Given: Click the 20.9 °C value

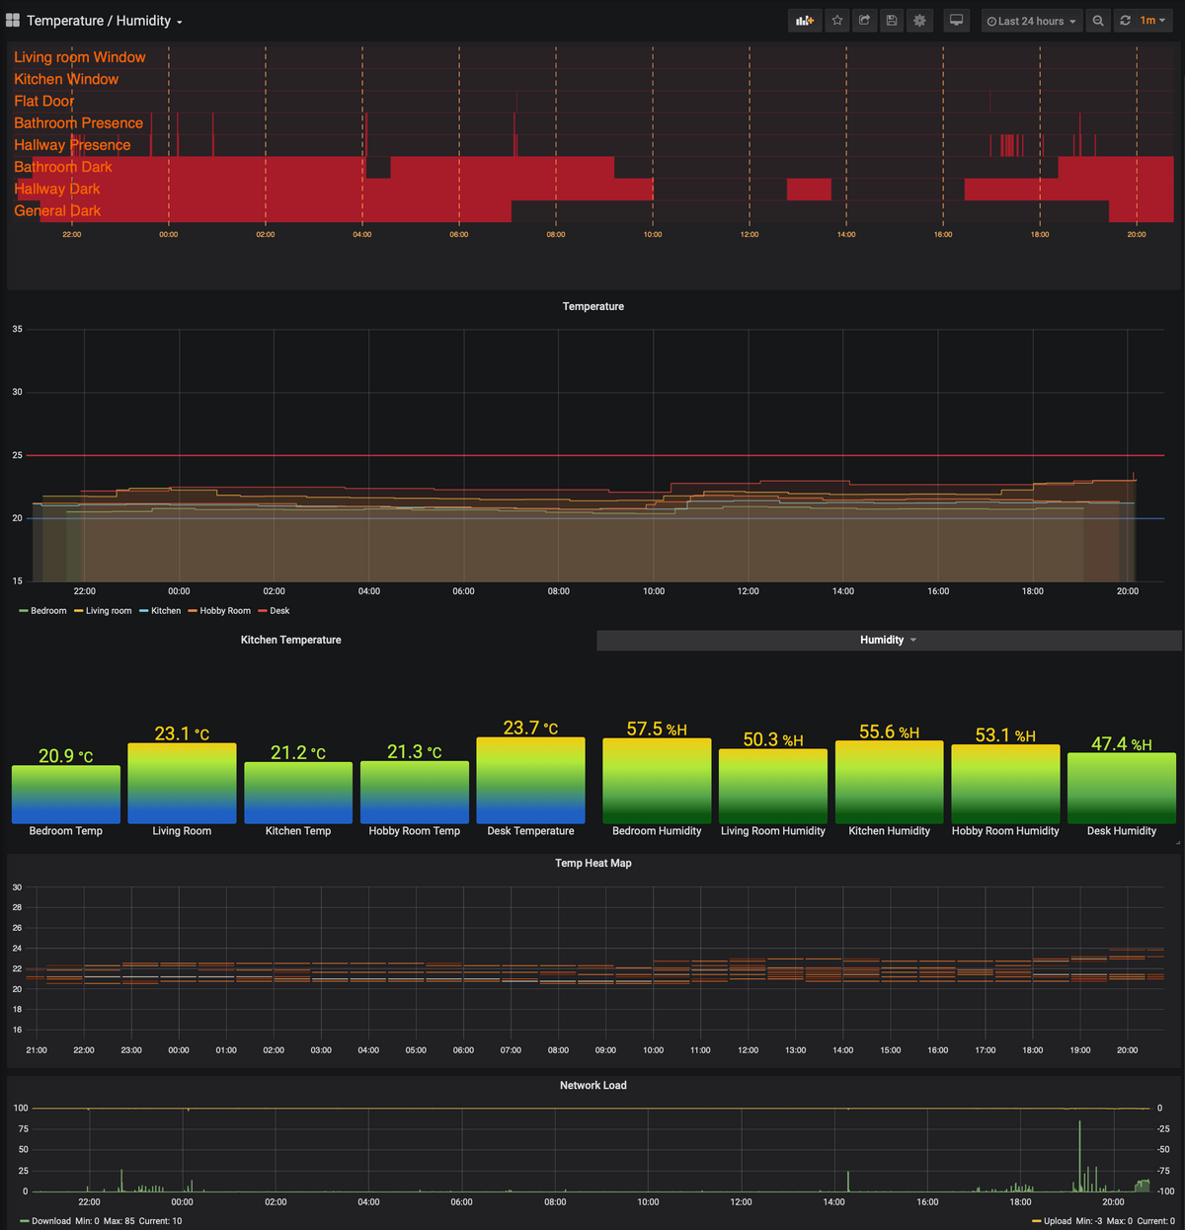Looking at the screenshot, I should [x=66, y=756].
